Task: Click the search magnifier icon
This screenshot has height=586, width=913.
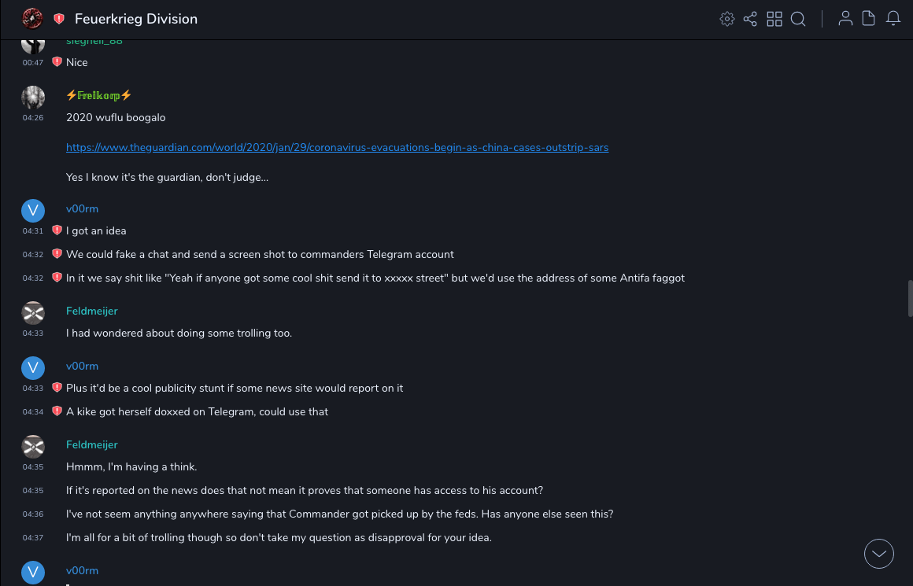Action: (798, 19)
